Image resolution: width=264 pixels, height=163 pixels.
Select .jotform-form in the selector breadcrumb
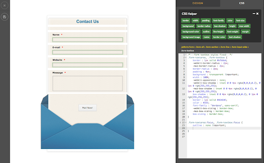pos(188,47)
